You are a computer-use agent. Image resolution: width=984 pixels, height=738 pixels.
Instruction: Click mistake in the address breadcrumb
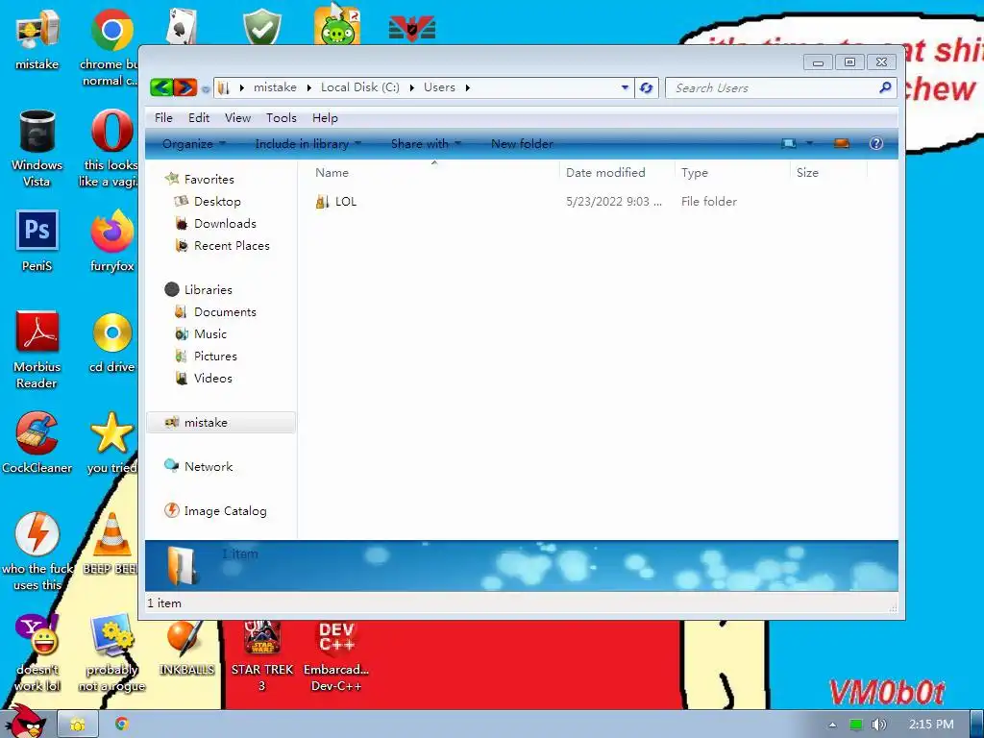275,87
